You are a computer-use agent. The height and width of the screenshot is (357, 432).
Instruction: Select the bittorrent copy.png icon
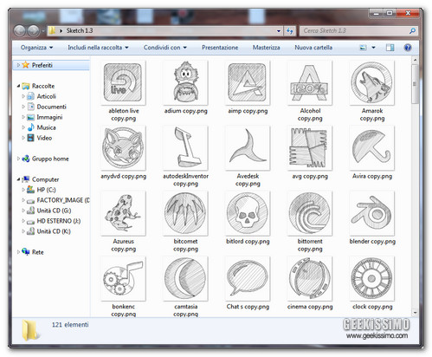(x=310, y=213)
